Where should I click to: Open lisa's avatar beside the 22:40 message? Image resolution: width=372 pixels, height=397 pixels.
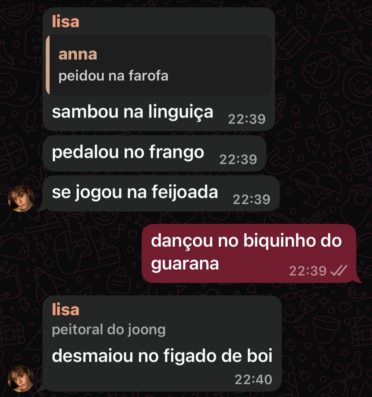[21, 379]
